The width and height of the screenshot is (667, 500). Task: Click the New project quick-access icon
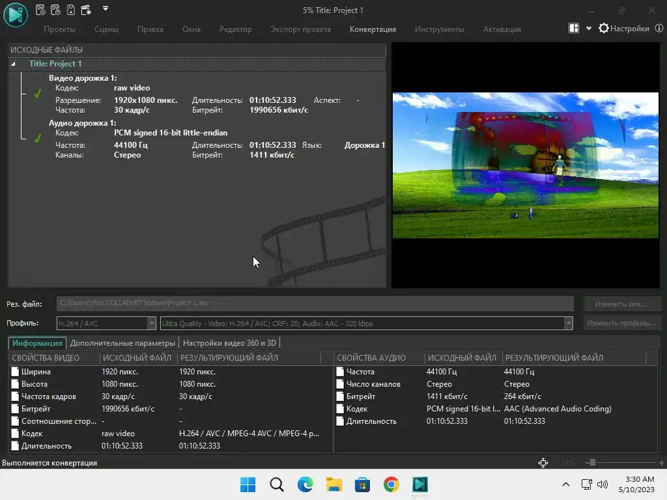click(x=40, y=10)
